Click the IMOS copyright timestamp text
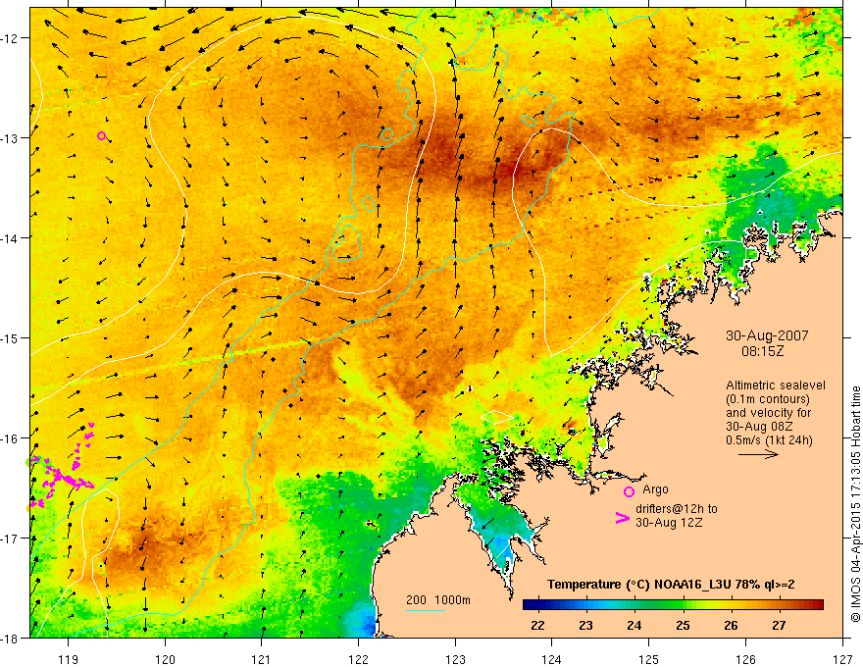Screen dimensions: 863x667 tap(855, 503)
